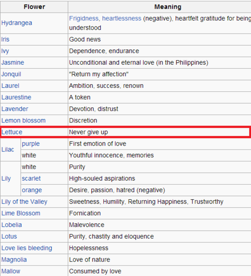This screenshot has width=251, height=276.
Task: Open the Lavender link
Action: click(x=15, y=109)
